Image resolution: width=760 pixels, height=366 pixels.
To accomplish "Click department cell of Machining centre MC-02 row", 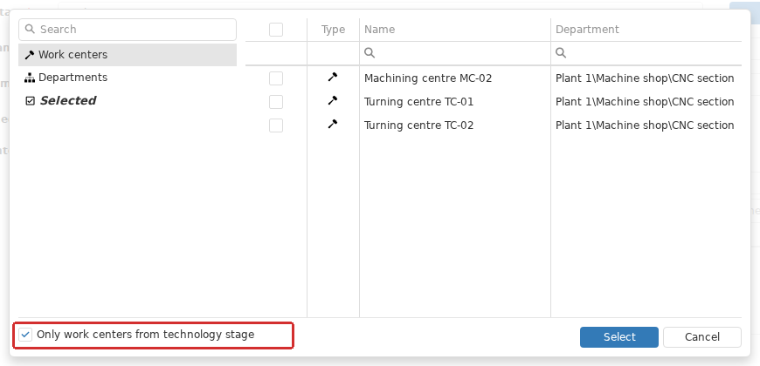I will pyautogui.click(x=645, y=78).
